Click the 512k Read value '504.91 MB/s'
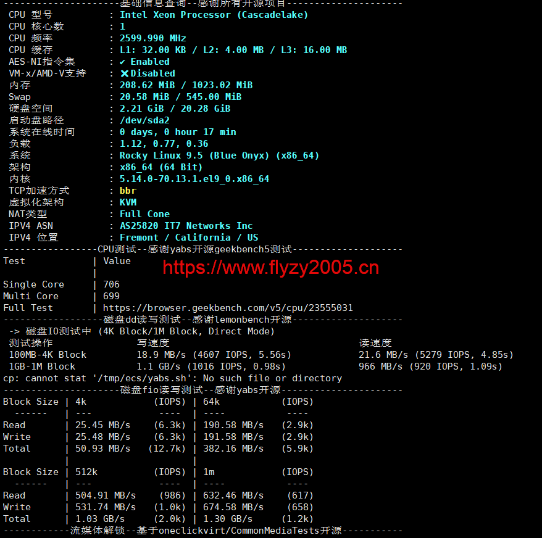 [x=106, y=495]
